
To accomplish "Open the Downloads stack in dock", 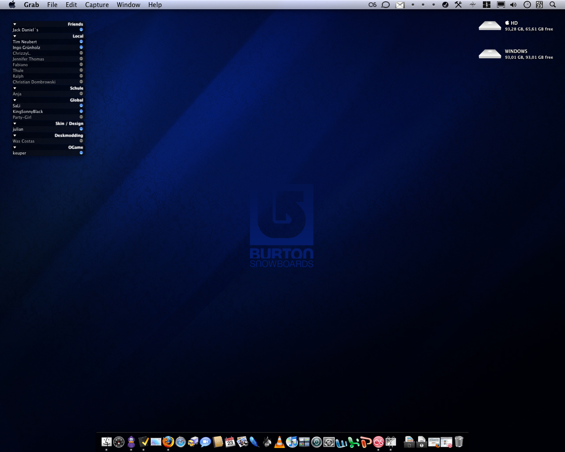I will point(422,442).
